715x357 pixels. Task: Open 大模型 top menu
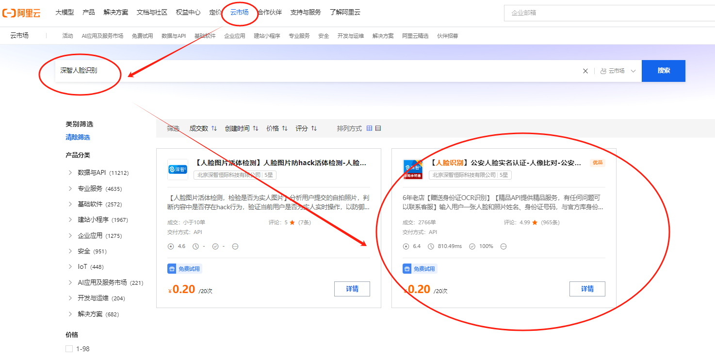coord(65,13)
